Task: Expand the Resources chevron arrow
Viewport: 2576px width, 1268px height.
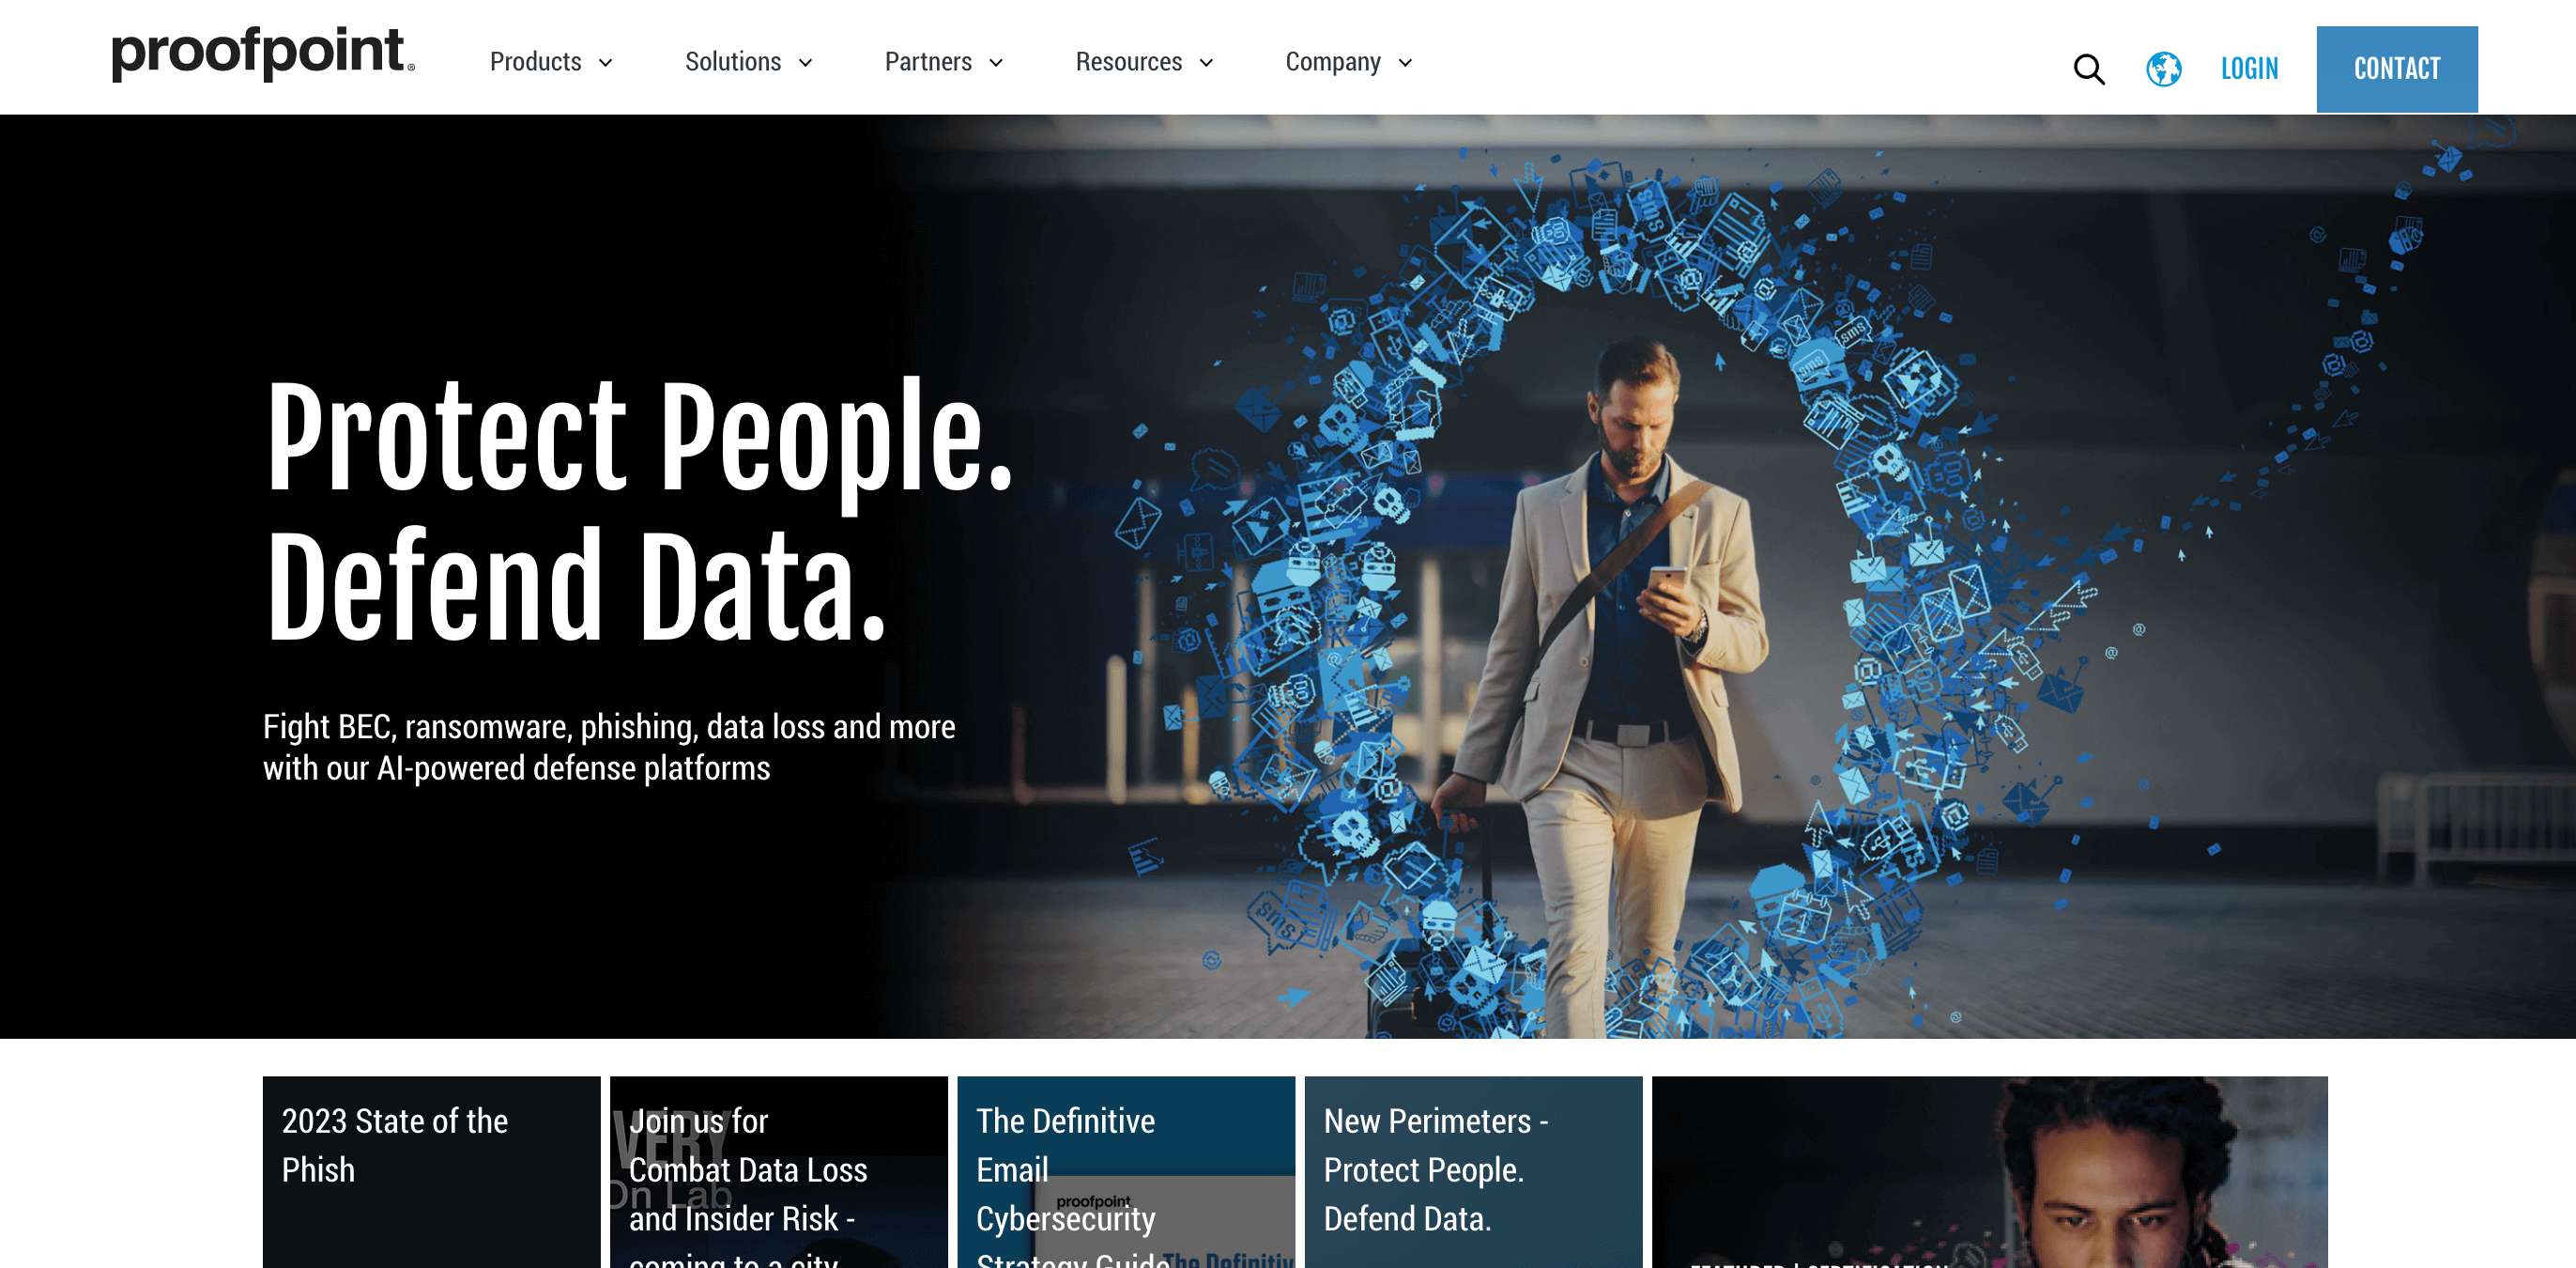Action: click(1206, 63)
